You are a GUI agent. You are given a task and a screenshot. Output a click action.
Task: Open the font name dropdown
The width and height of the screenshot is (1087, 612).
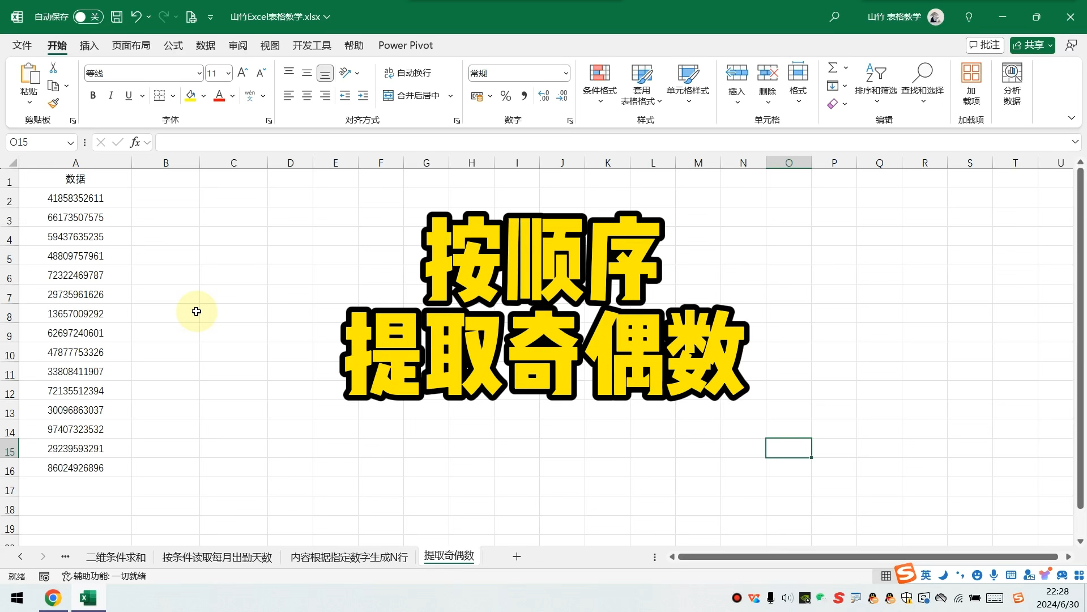[x=199, y=73]
